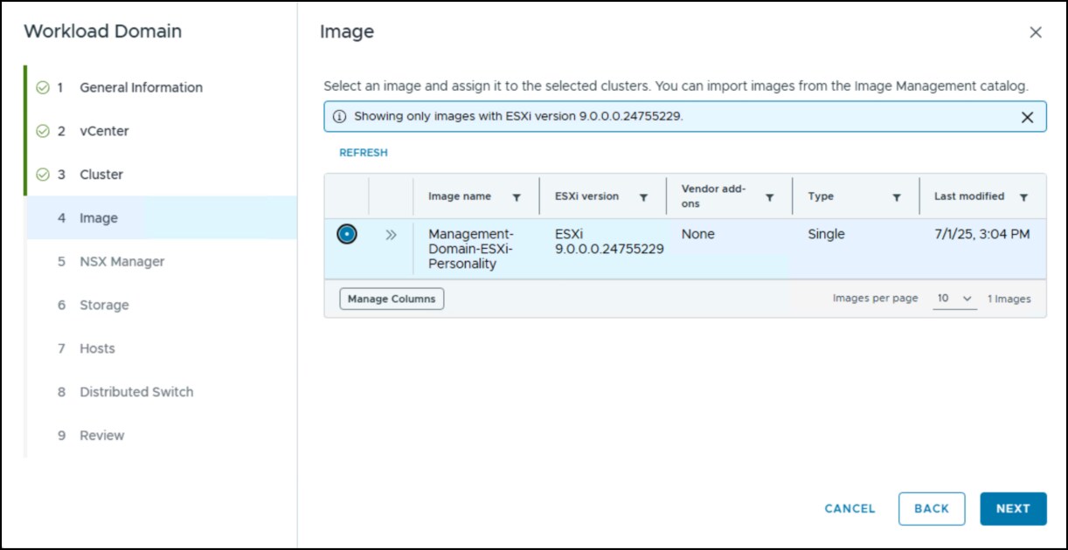Go BACK to the previous step
Screen dimensions: 1068x550
tap(932, 509)
